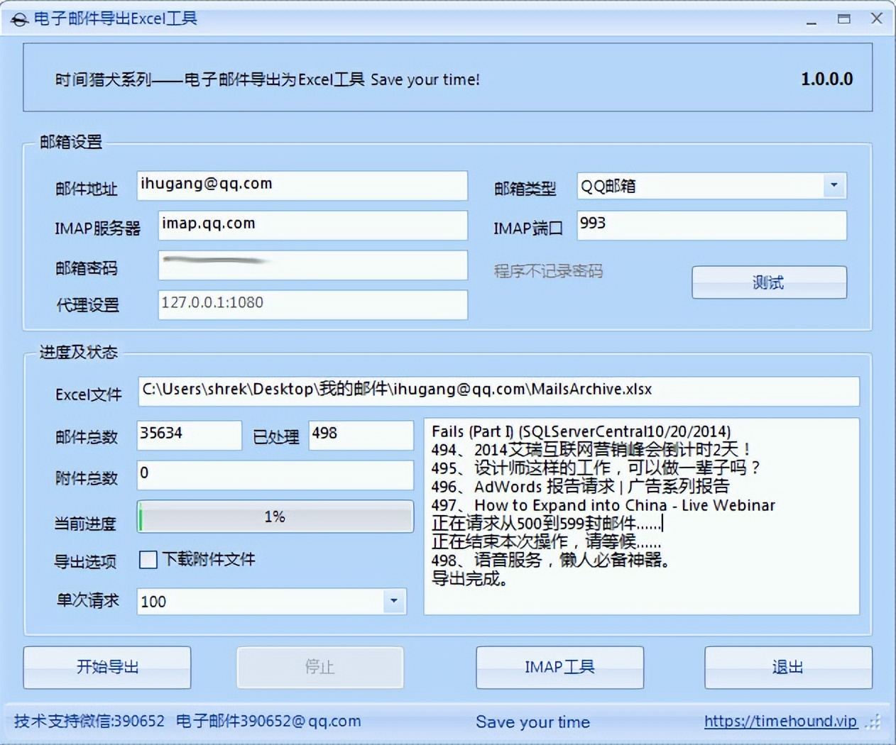Click the 停止 button
The width and height of the screenshot is (896, 745).
pos(320,667)
